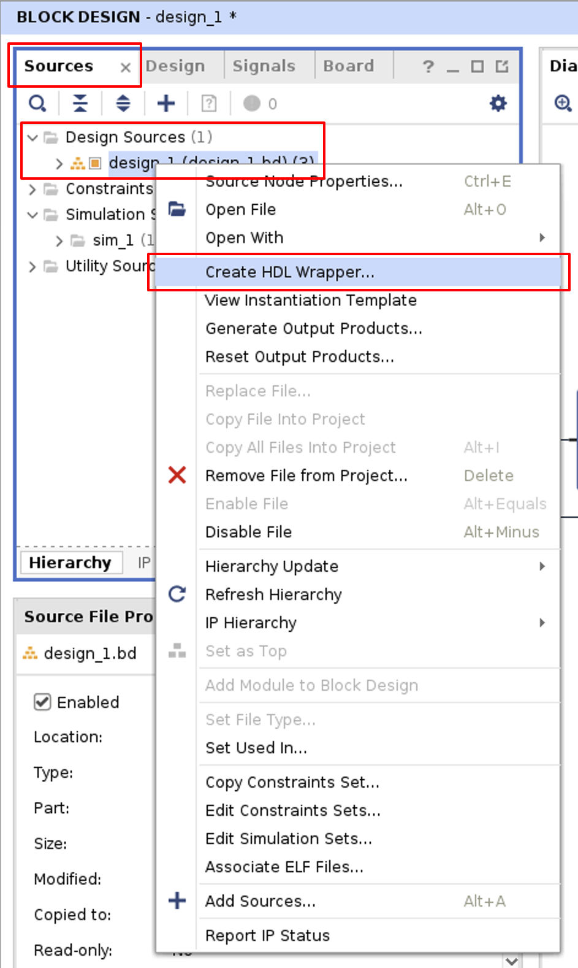Click the Open File folder icon
Viewport: 578px width, 968px height.
(x=177, y=209)
